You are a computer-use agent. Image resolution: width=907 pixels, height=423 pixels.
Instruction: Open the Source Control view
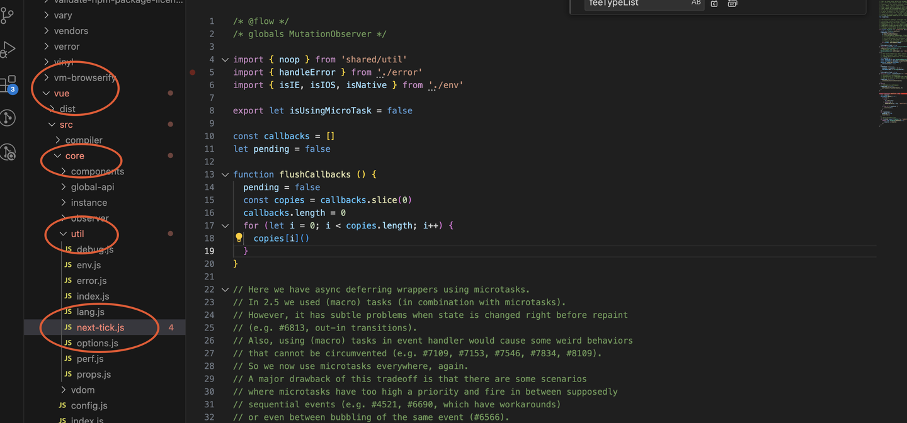click(8, 16)
